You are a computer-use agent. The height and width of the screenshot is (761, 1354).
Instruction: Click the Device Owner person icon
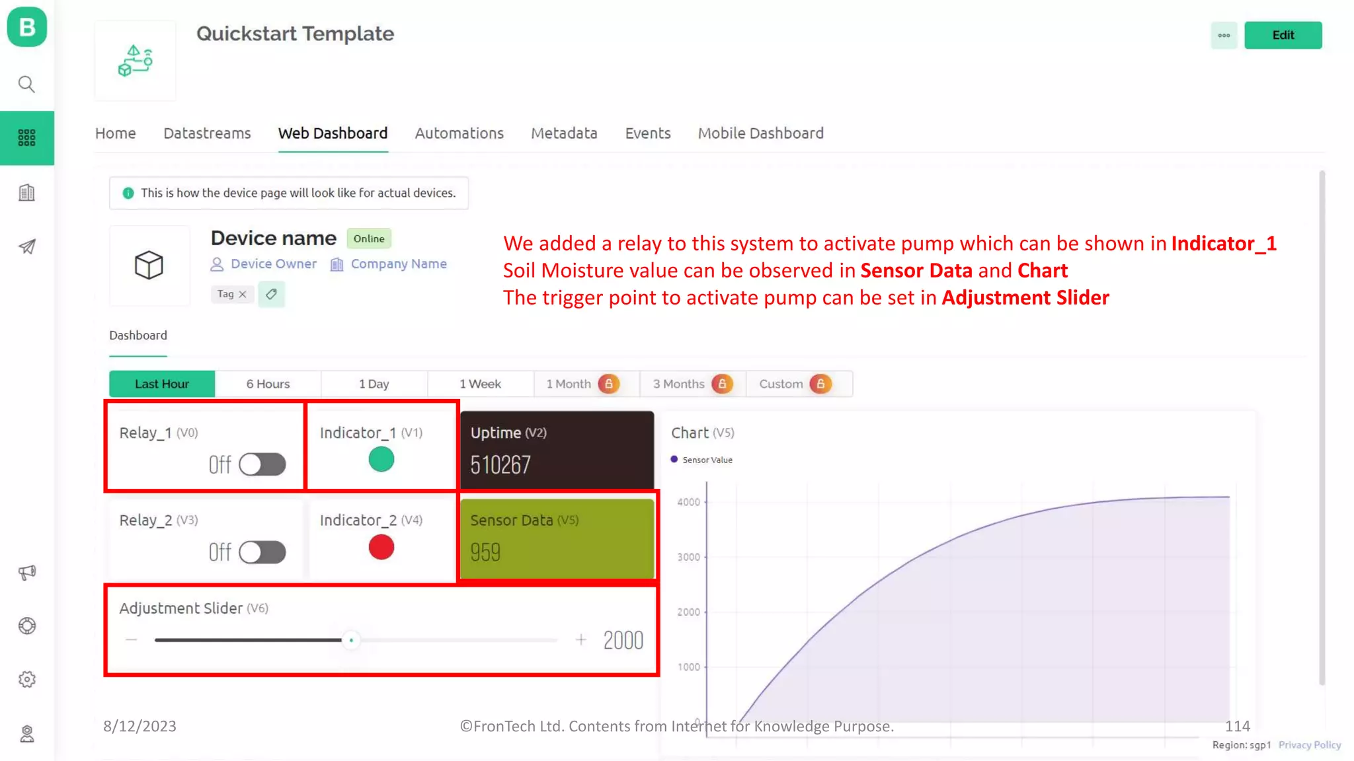[x=217, y=264]
